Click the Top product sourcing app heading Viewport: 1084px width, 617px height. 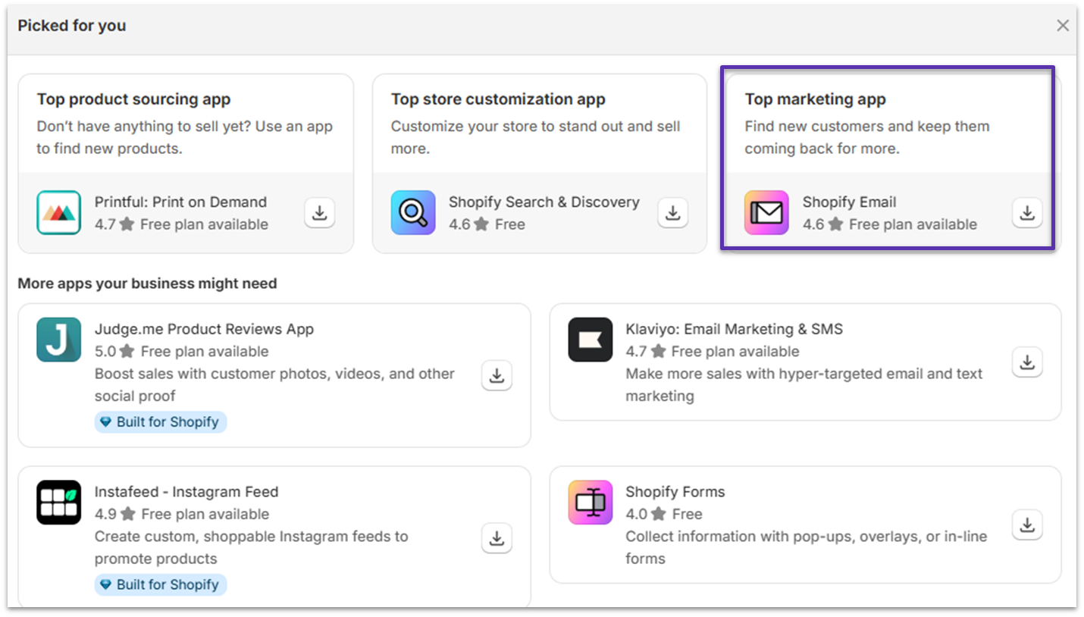point(133,99)
